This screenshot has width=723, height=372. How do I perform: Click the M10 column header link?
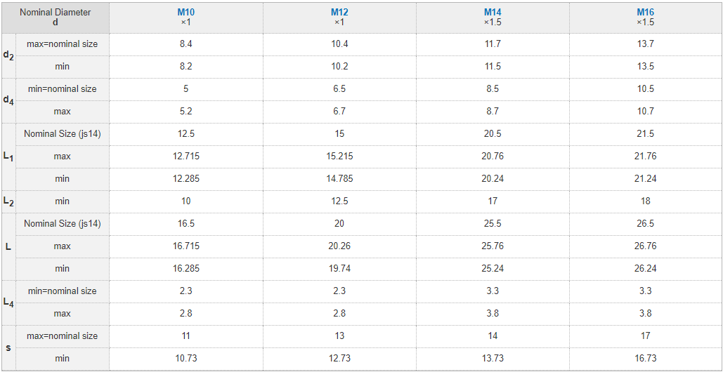pos(186,13)
